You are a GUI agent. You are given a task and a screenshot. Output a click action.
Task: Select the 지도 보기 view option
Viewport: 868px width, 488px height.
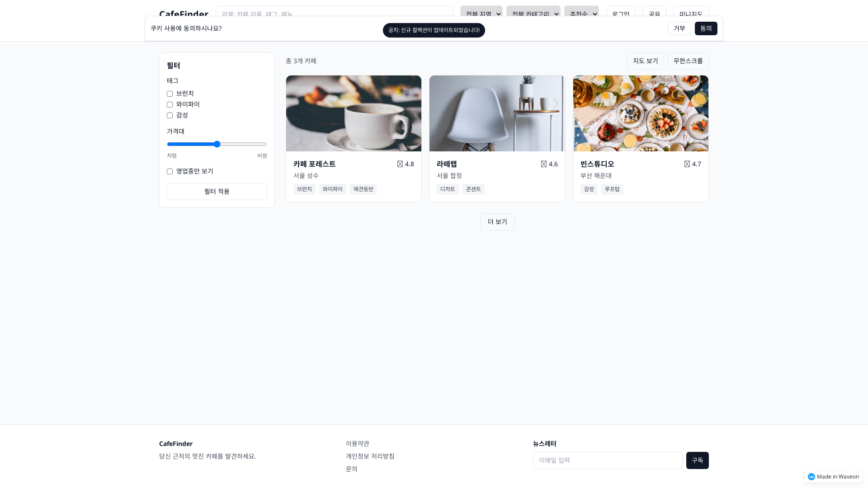(645, 61)
